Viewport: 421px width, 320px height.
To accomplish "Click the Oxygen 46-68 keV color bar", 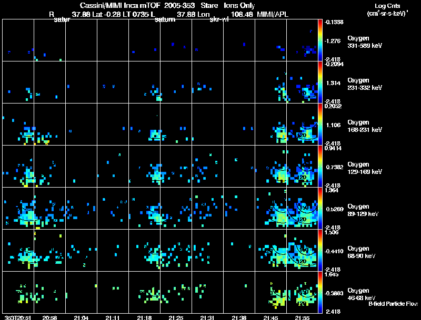I will tap(320, 292).
